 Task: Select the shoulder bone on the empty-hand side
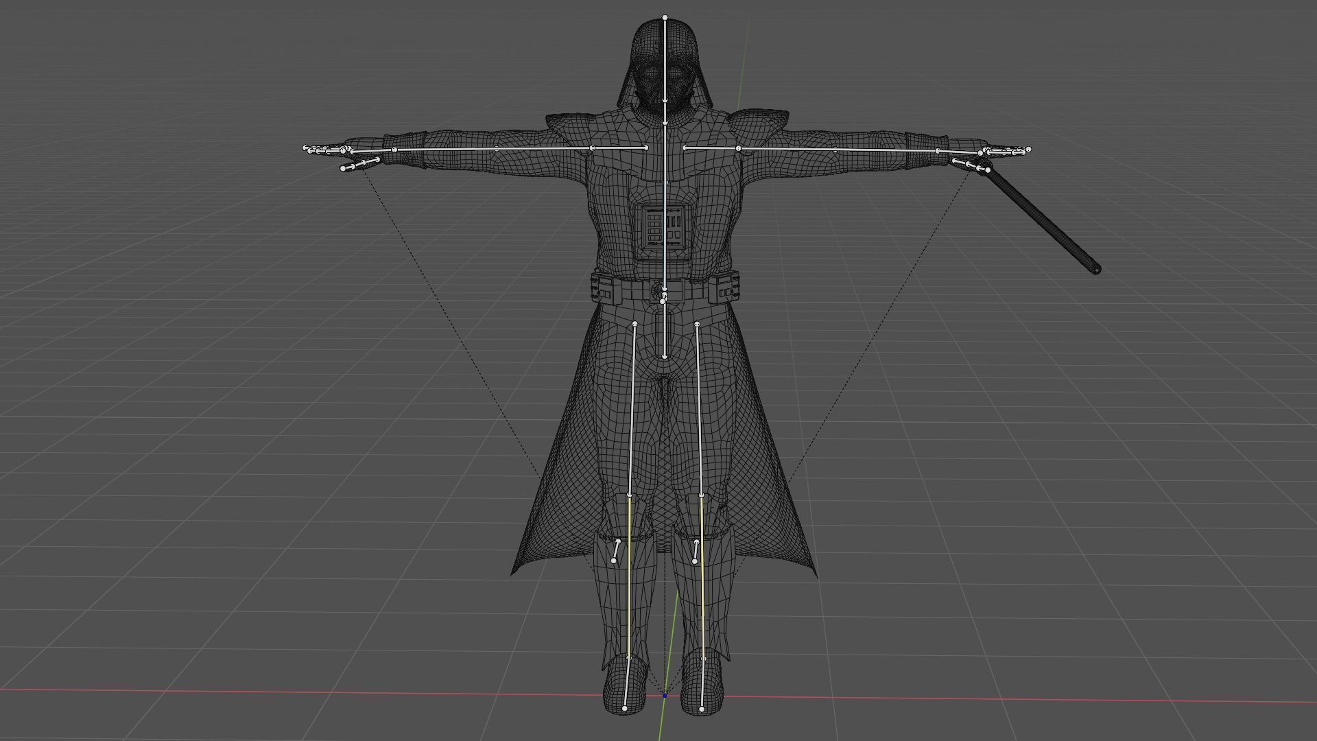[619, 148]
